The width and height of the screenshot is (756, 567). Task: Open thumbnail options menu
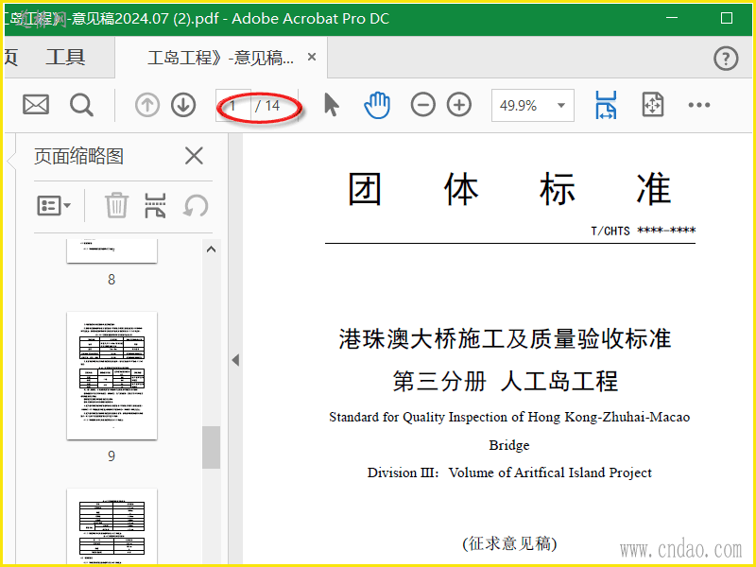pos(54,206)
